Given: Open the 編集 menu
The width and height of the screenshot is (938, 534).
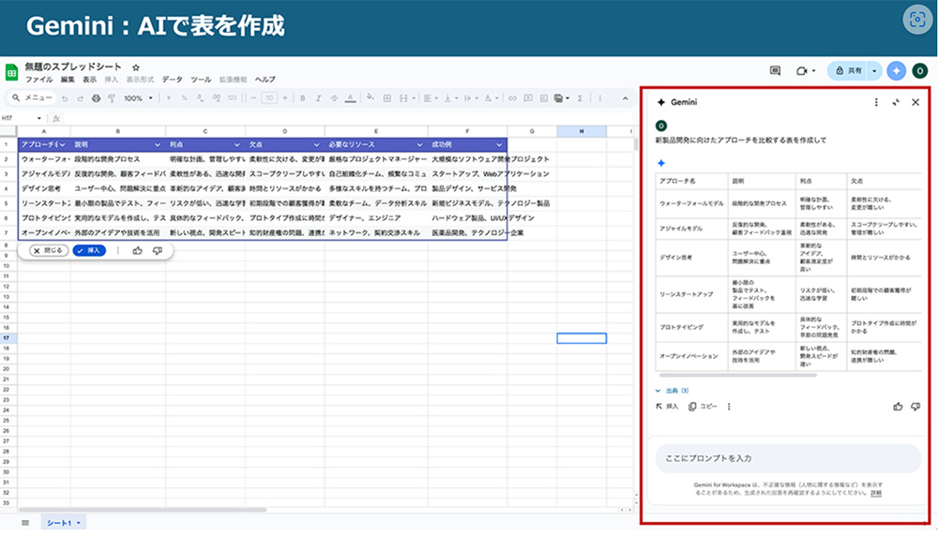Looking at the screenshot, I should click(68, 80).
